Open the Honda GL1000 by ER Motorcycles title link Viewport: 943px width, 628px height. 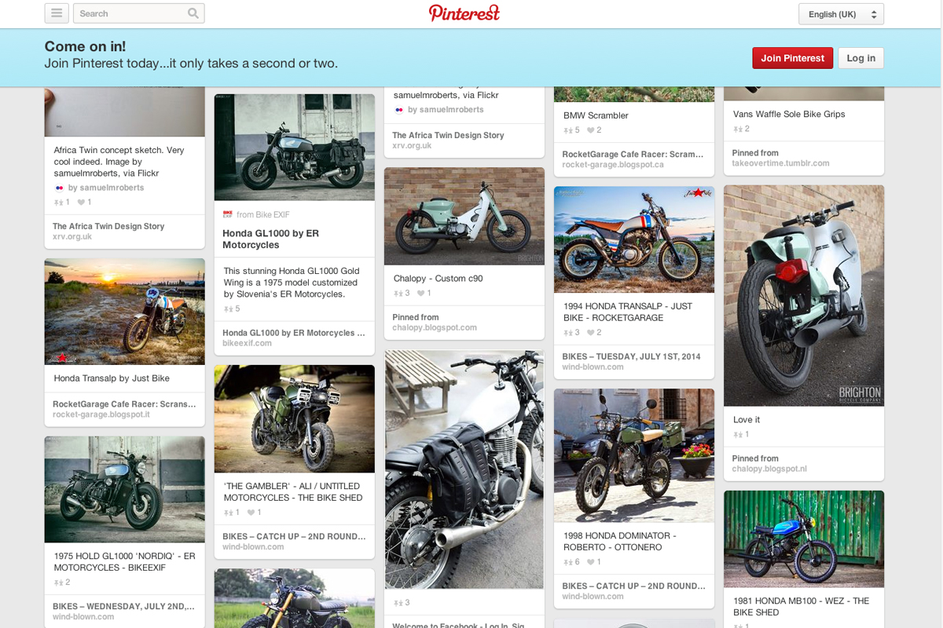[x=270, y=239]
